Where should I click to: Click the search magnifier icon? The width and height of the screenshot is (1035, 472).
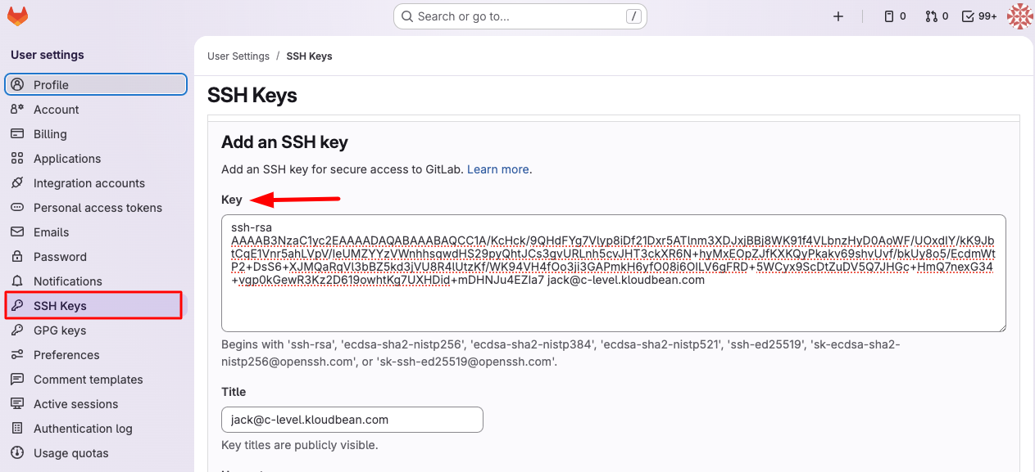[407, 16]
